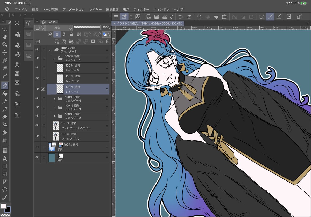Open the 通常 blending mode dropdown
The width and height of the screenshot is (311, 217).
click(x=59, y=28)
